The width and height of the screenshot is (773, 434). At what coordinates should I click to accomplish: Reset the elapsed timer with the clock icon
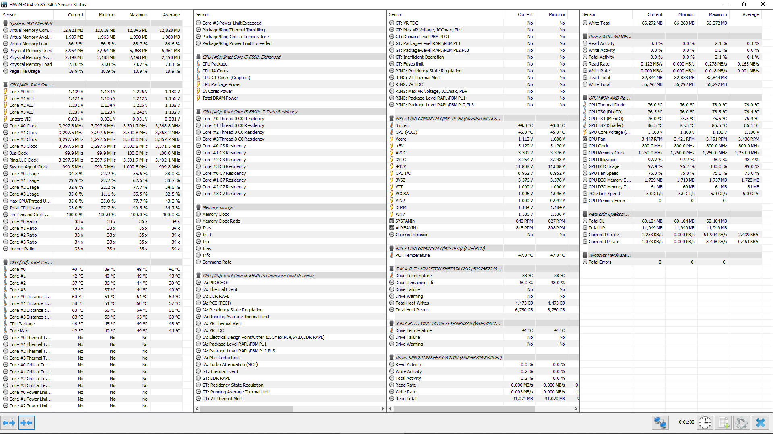point(705,423)
